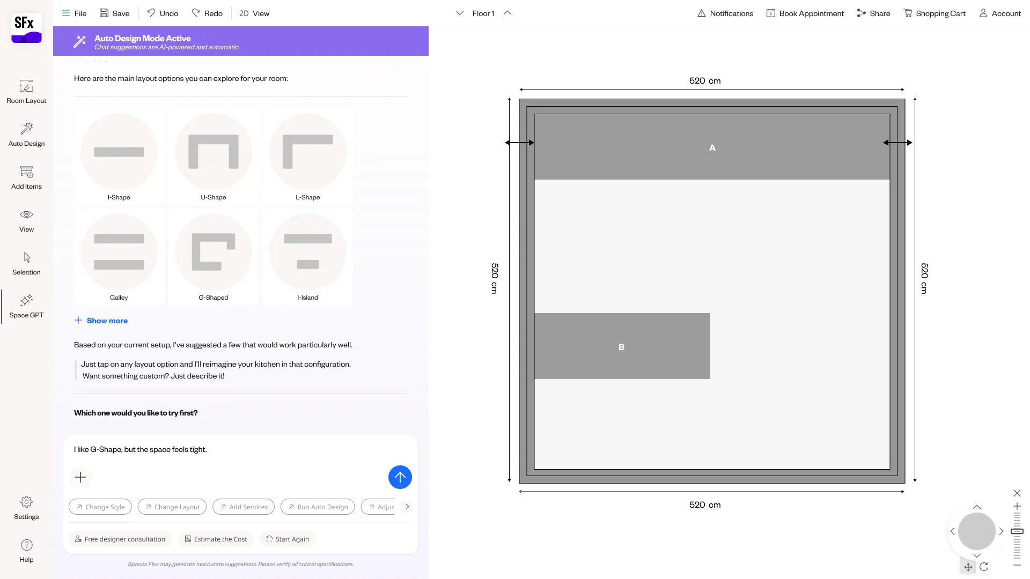This screenshot has height=579, width=1030.
Task: Go to the upper floor with the up chevron
Action: (507, 13)
